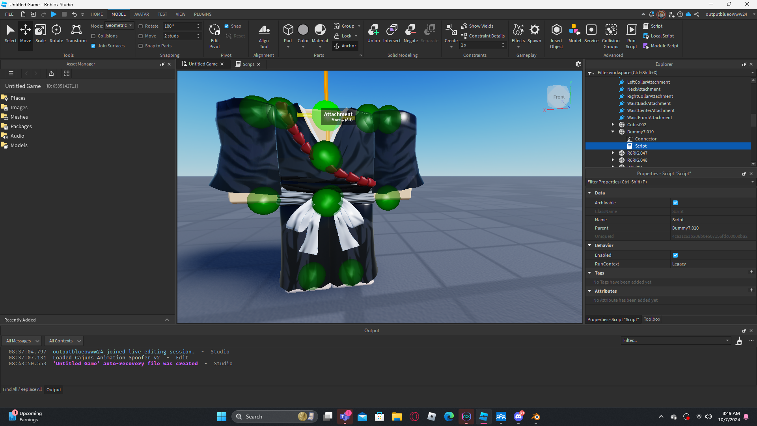
Task: Click the Anchor button
Action: pyautogui.click(x=345, y=46)
